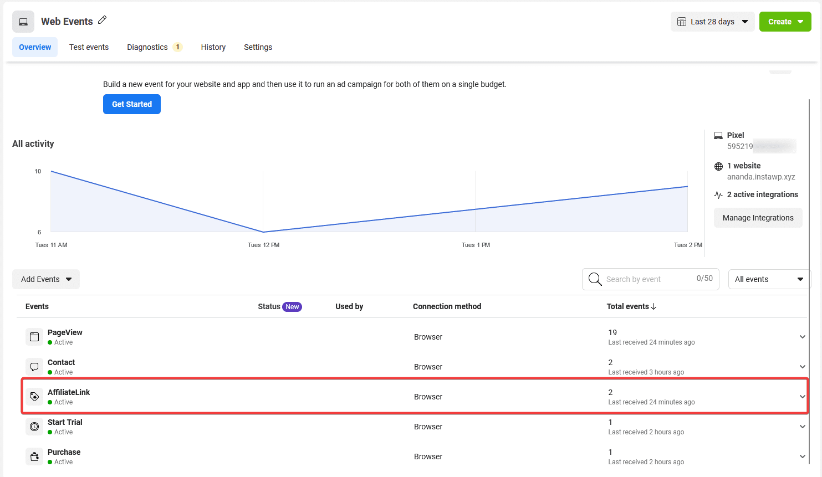Click the pencil icon to rename Web Events
The image size is (822, 477).
[x=102, y=20]
